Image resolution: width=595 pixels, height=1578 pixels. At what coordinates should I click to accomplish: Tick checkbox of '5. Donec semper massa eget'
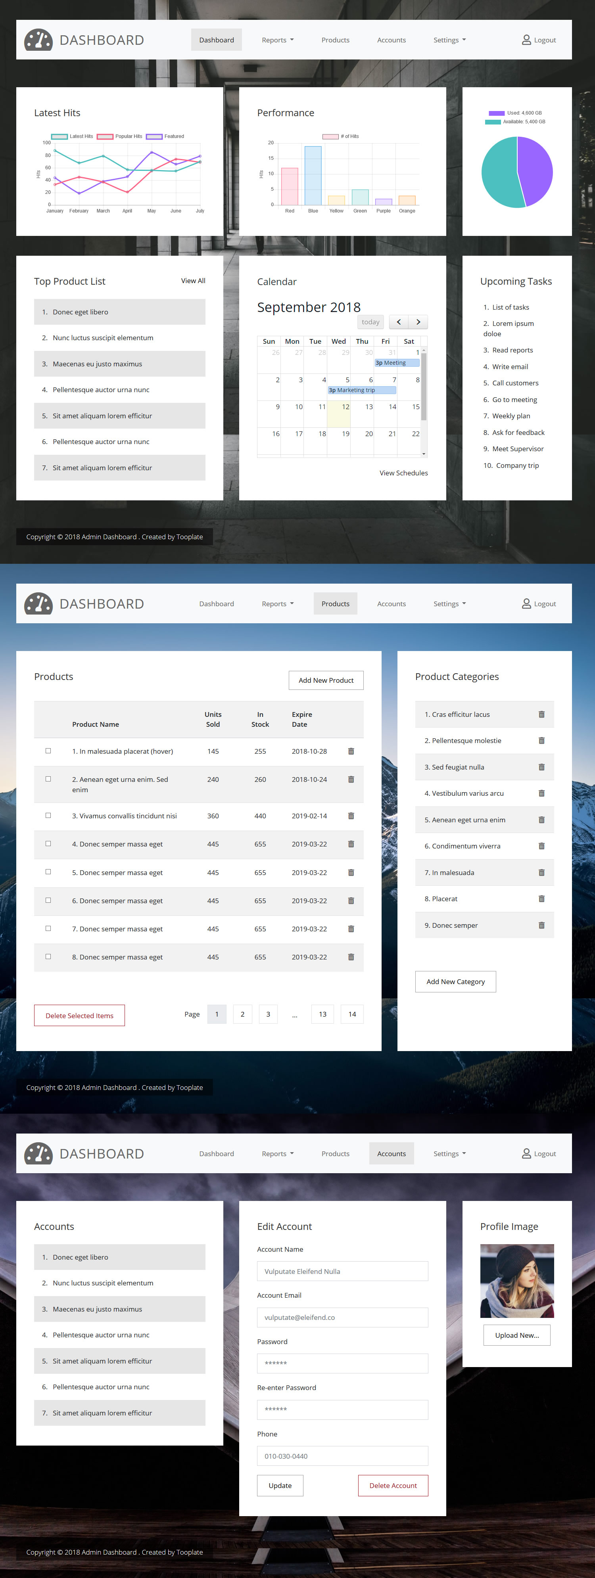coord(48,872)
